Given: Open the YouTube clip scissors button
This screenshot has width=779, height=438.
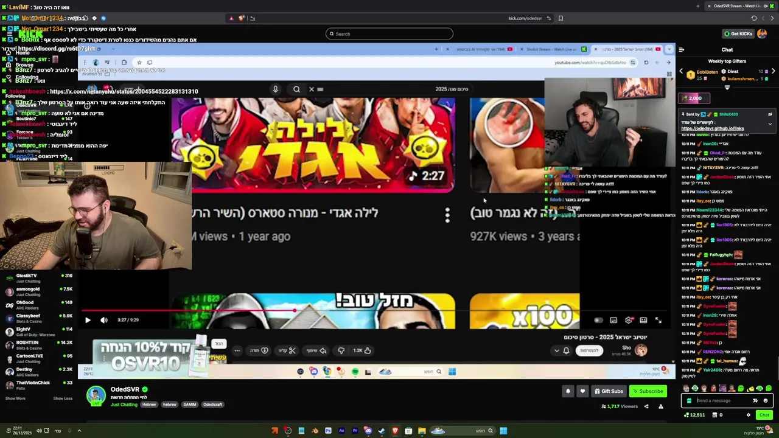Looking at the screenshot, I should click(x=287, y=350).
